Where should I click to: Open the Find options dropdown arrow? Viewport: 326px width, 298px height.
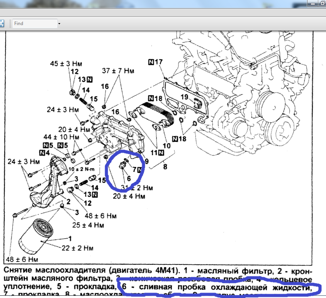[59, 24]
